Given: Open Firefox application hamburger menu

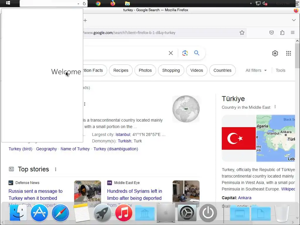Looking at the screenshot, I should click(x=293, y=33).
